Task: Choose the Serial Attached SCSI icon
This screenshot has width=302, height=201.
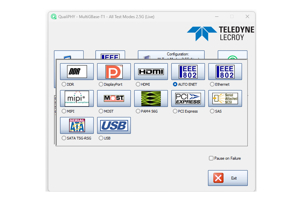Action: point(225,99)
